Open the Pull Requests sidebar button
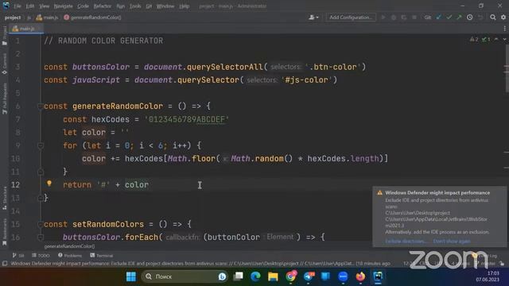The image size is (509, 286). (x=4, y=99)
